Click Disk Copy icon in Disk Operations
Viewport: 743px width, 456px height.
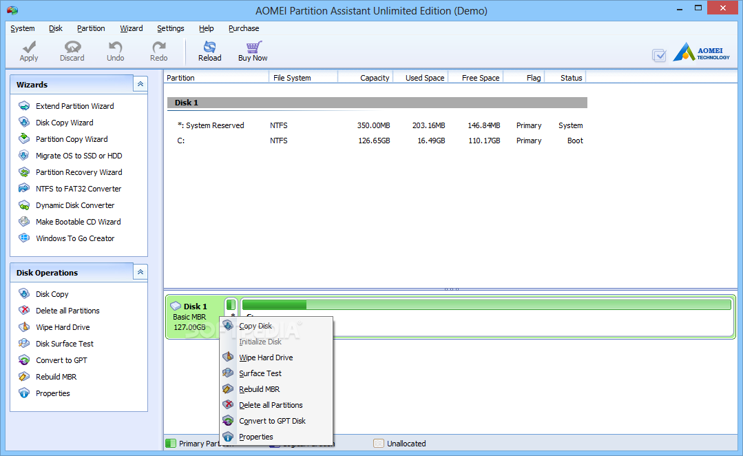[24, 294]
